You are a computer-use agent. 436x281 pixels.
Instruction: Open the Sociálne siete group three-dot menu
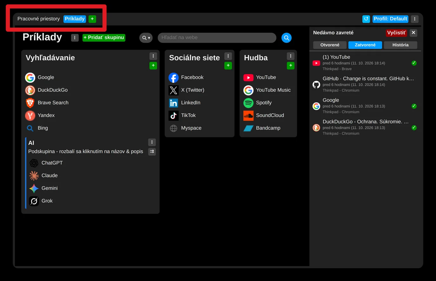point(228,56)
